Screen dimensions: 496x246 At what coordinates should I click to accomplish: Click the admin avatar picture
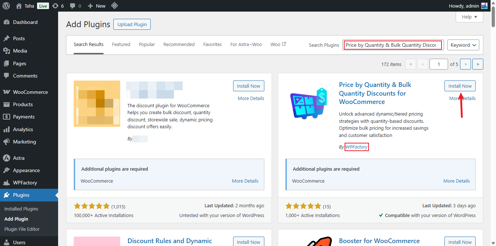tap(484, 6)
